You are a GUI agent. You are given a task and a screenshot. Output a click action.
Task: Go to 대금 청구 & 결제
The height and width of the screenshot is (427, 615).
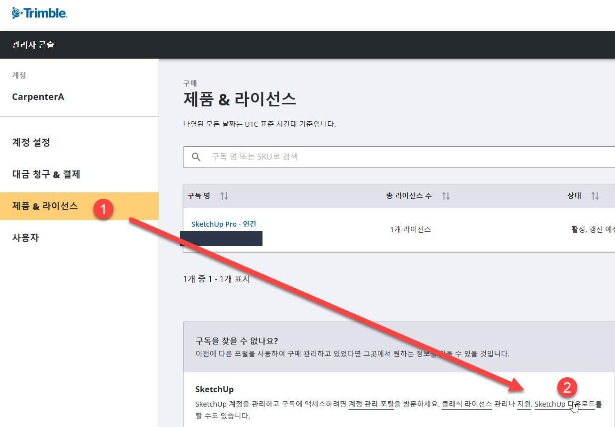[46, 174]
